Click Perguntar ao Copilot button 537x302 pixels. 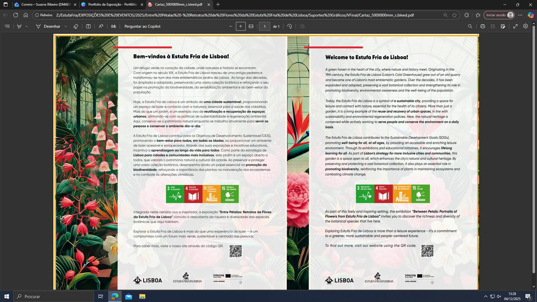tap(142, 26)
